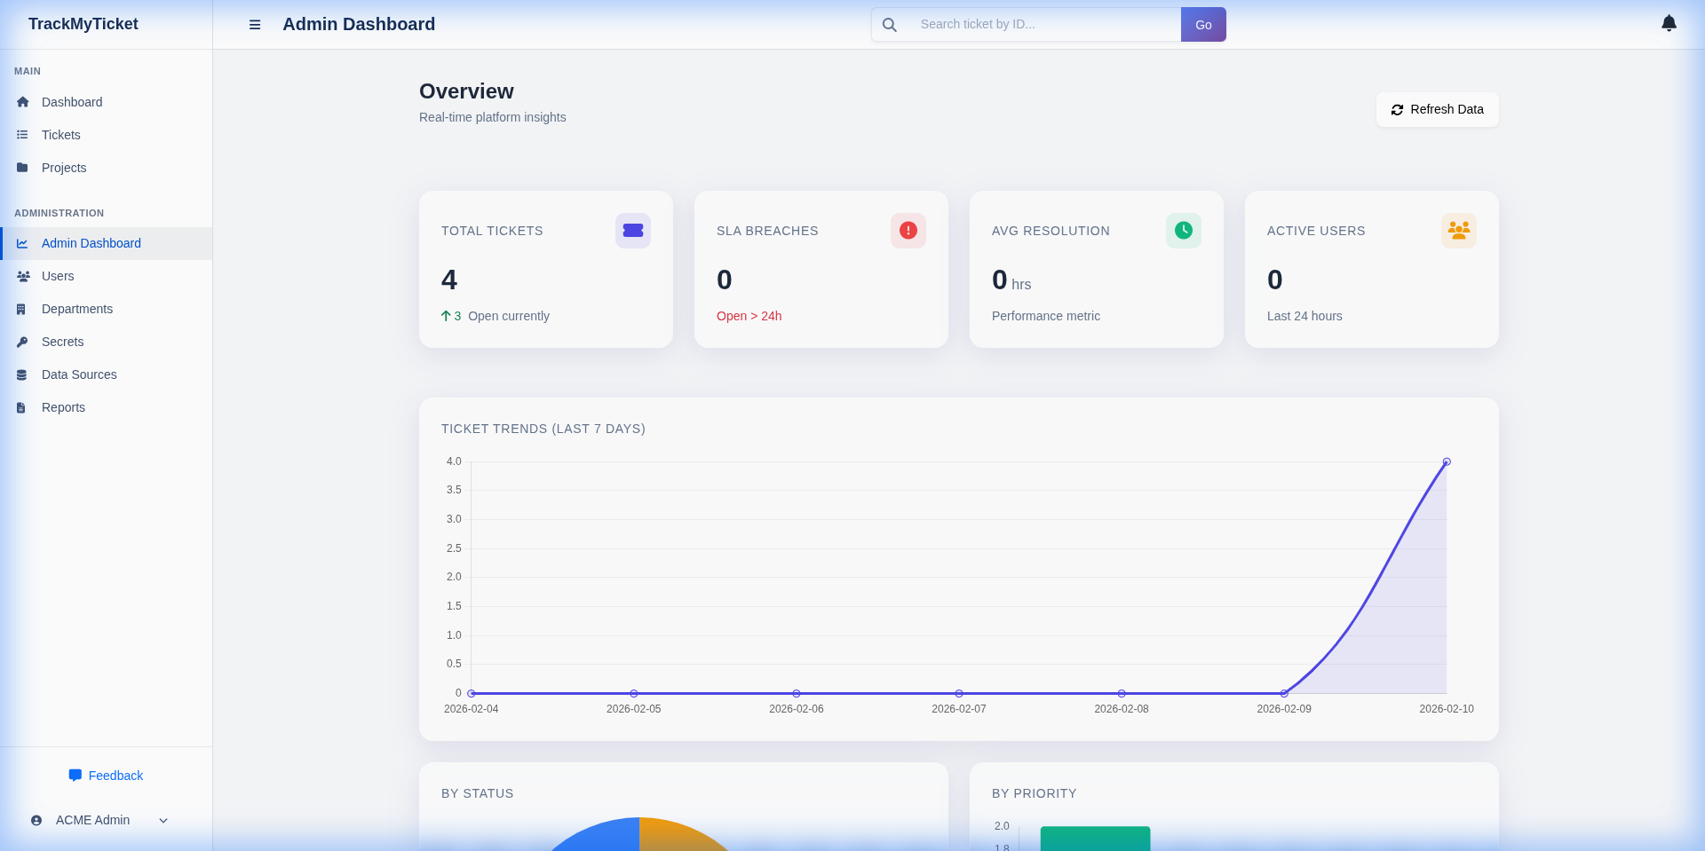Click the 'By Priority' heading
Viewport: 1705px width, 851px height.
point(1035,793)
